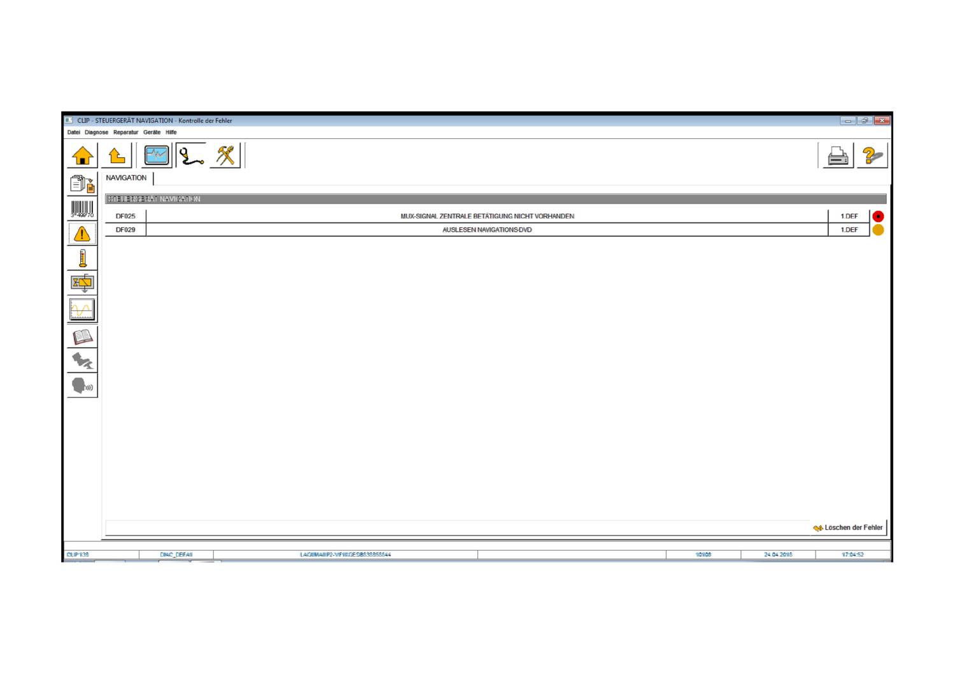
Task: Click the printer icon
Action: coord(838,155)
